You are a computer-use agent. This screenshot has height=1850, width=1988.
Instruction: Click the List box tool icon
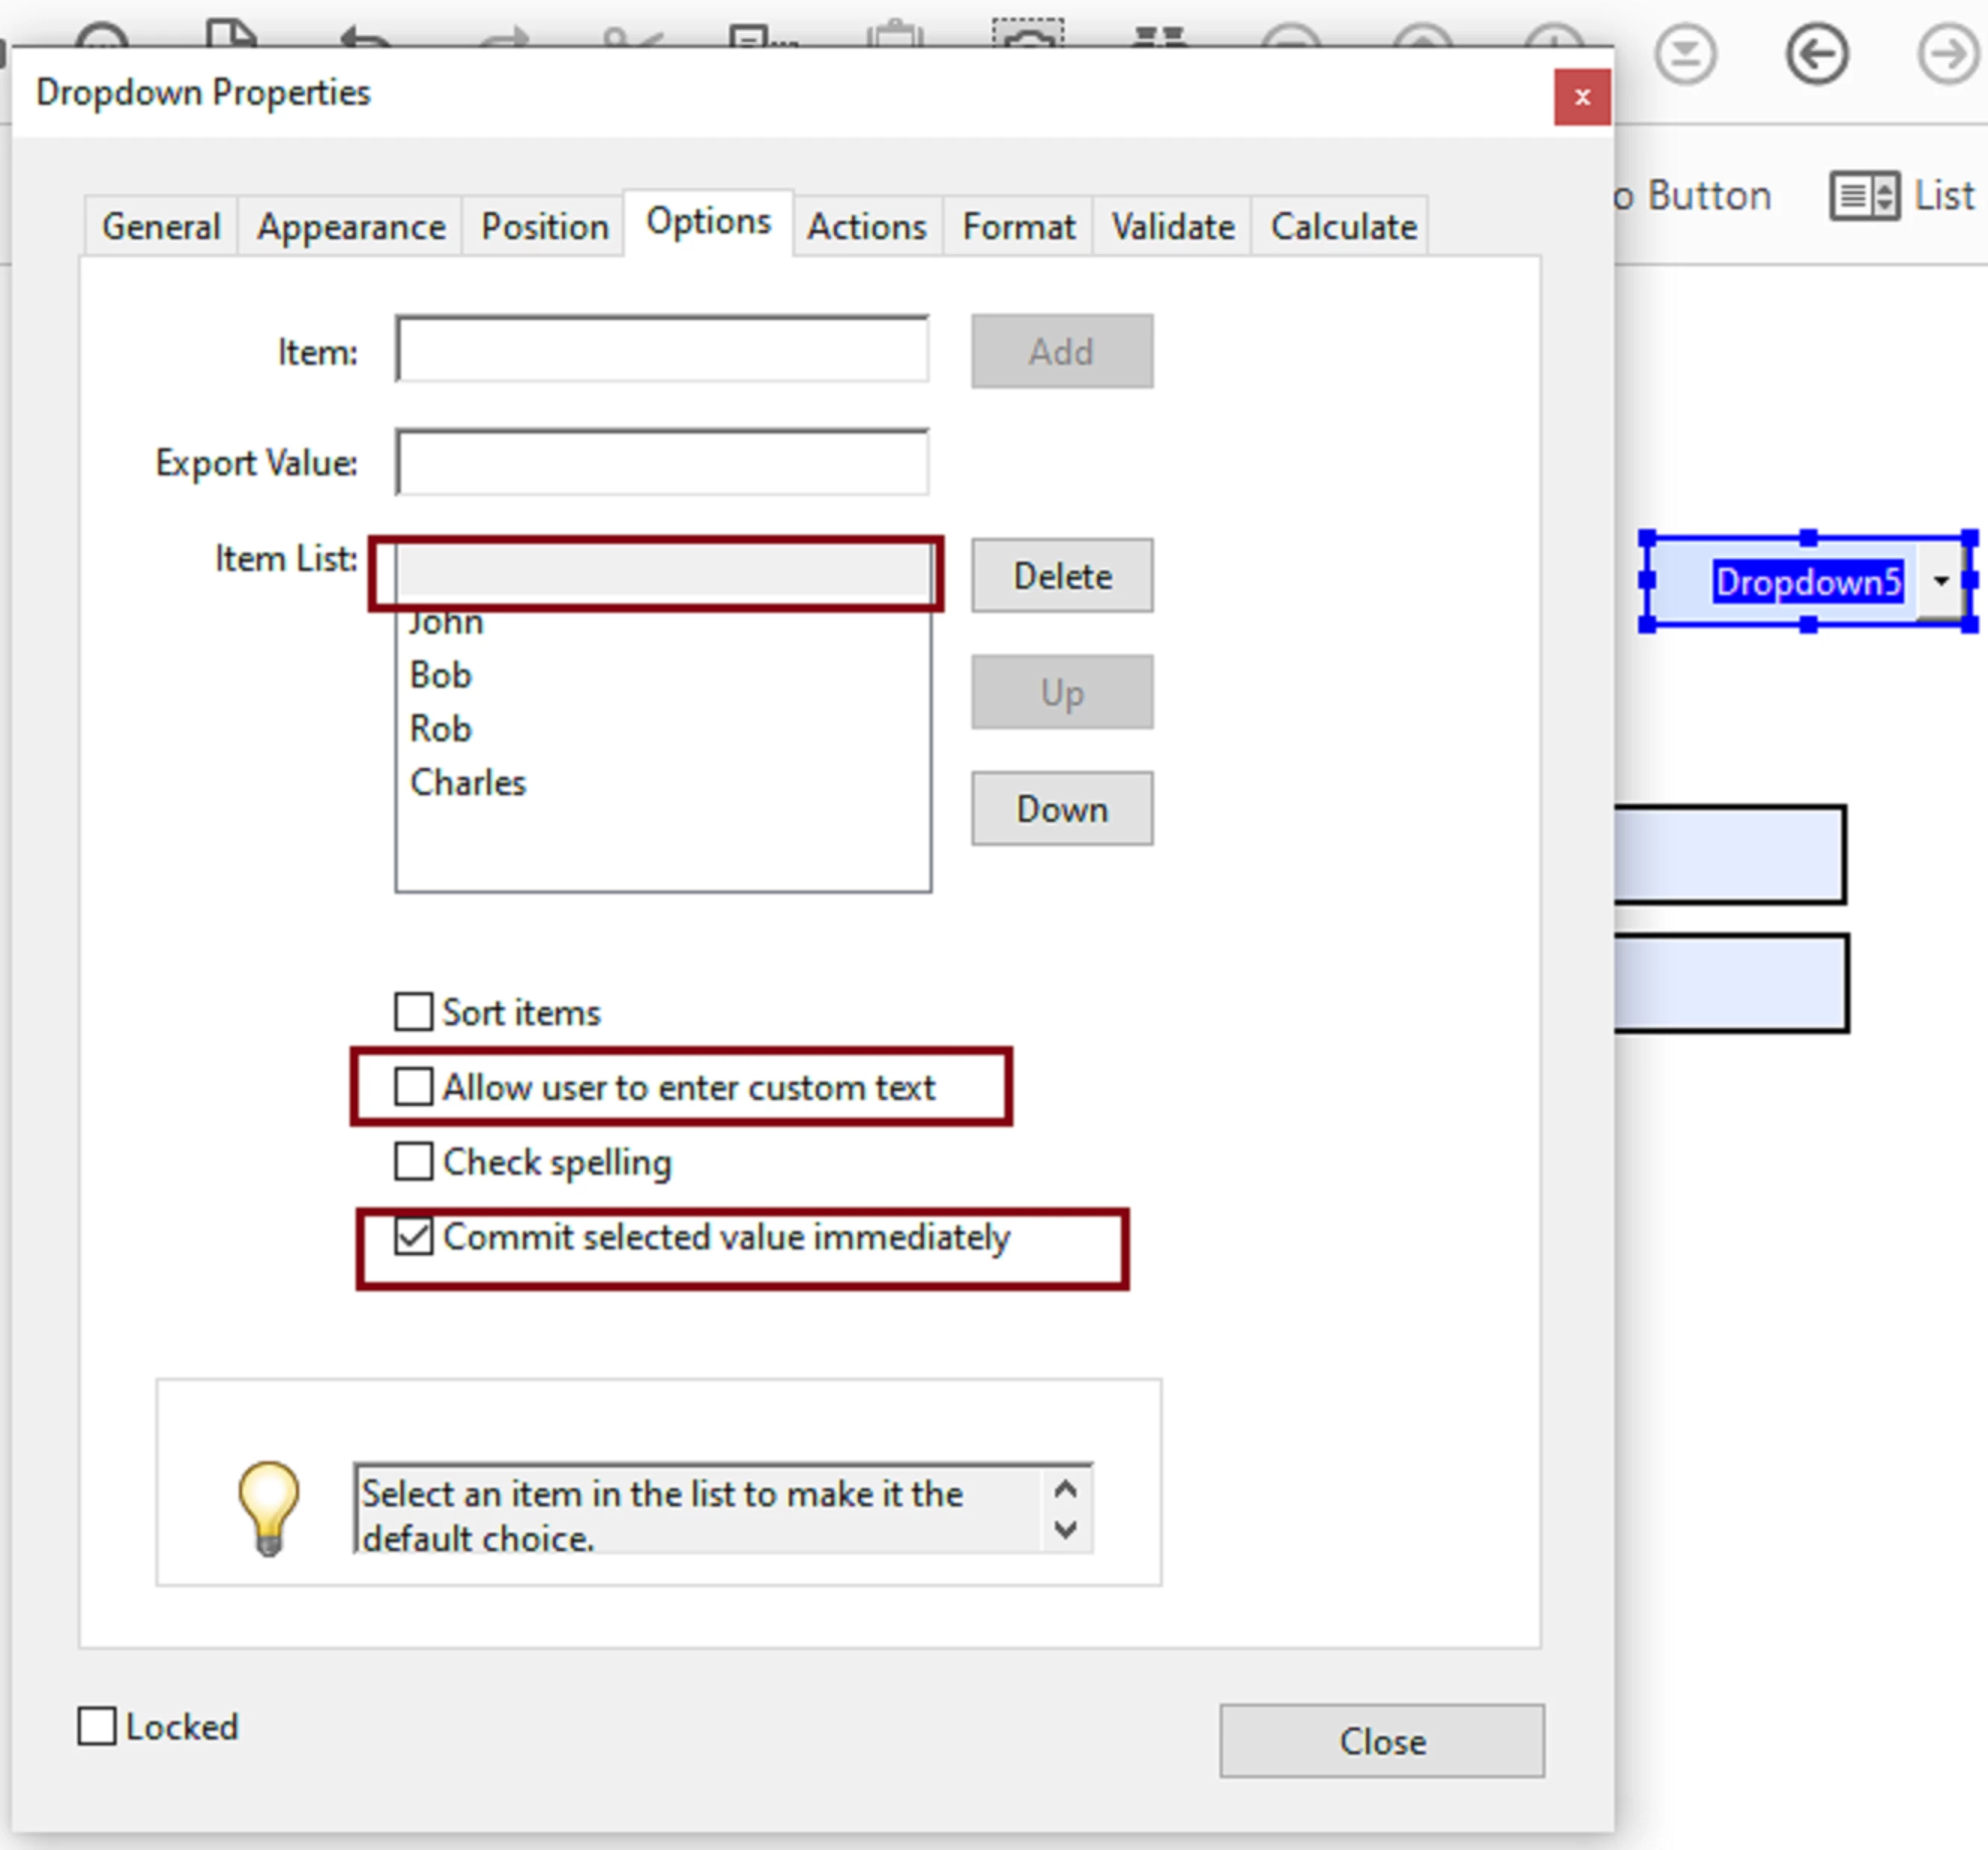[x=1864, y=196]
